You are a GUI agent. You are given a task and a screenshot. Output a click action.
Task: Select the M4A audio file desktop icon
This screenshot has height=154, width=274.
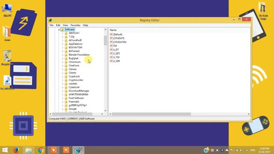click(7, 82)
